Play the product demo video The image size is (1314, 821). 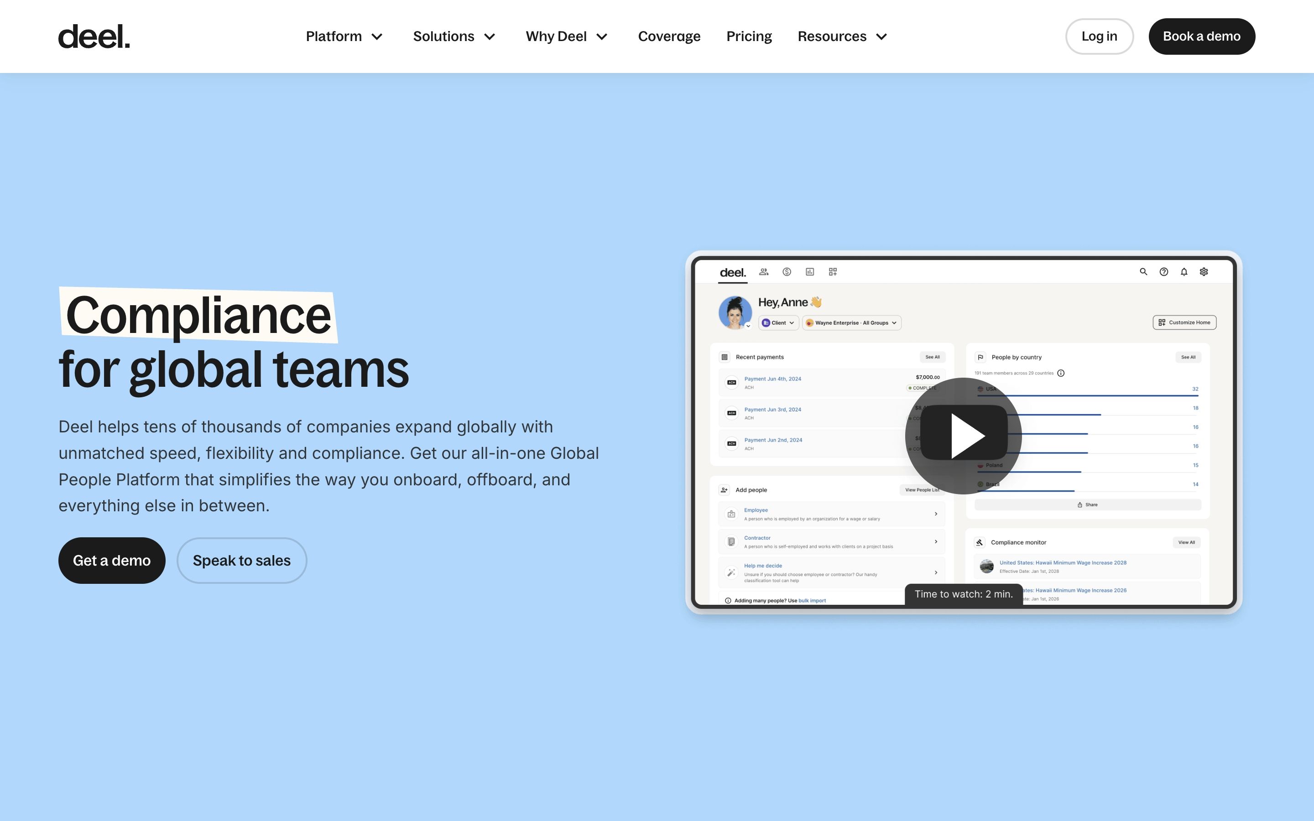coord(963,436)
